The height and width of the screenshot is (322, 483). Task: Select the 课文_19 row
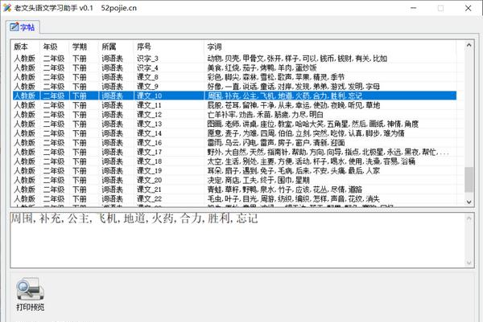(234, 171)
